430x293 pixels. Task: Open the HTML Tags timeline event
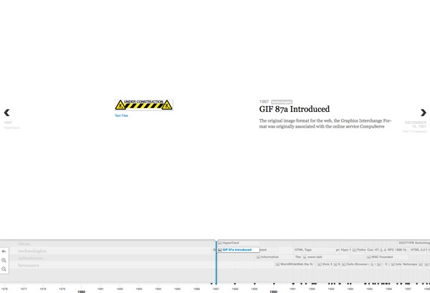(302, 250)
